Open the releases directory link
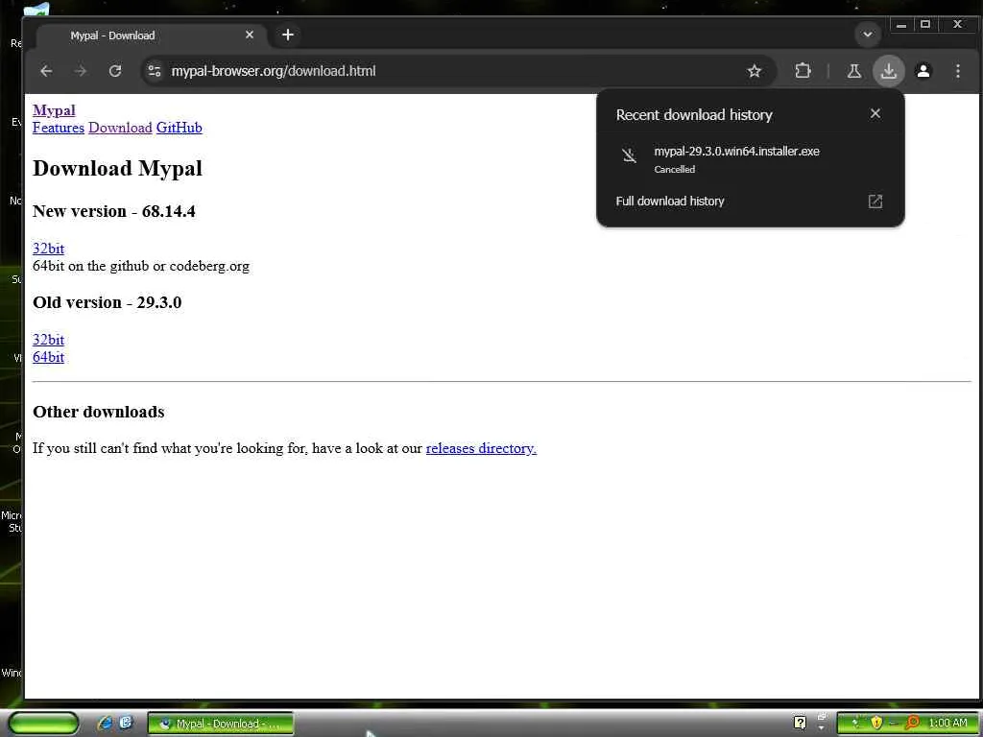This screenshot has height=737, width=983. pos(482,448)
